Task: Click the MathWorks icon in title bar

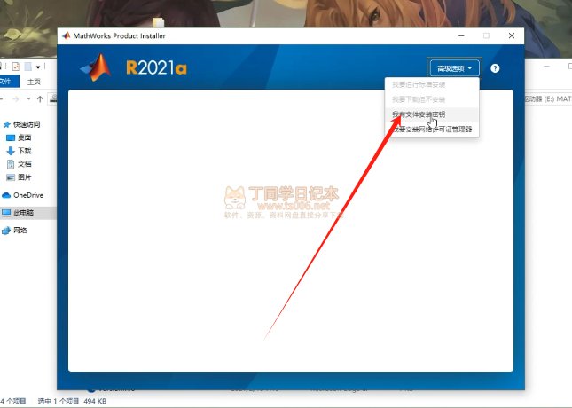Action: pyautogui.click(x=66, y=35)
